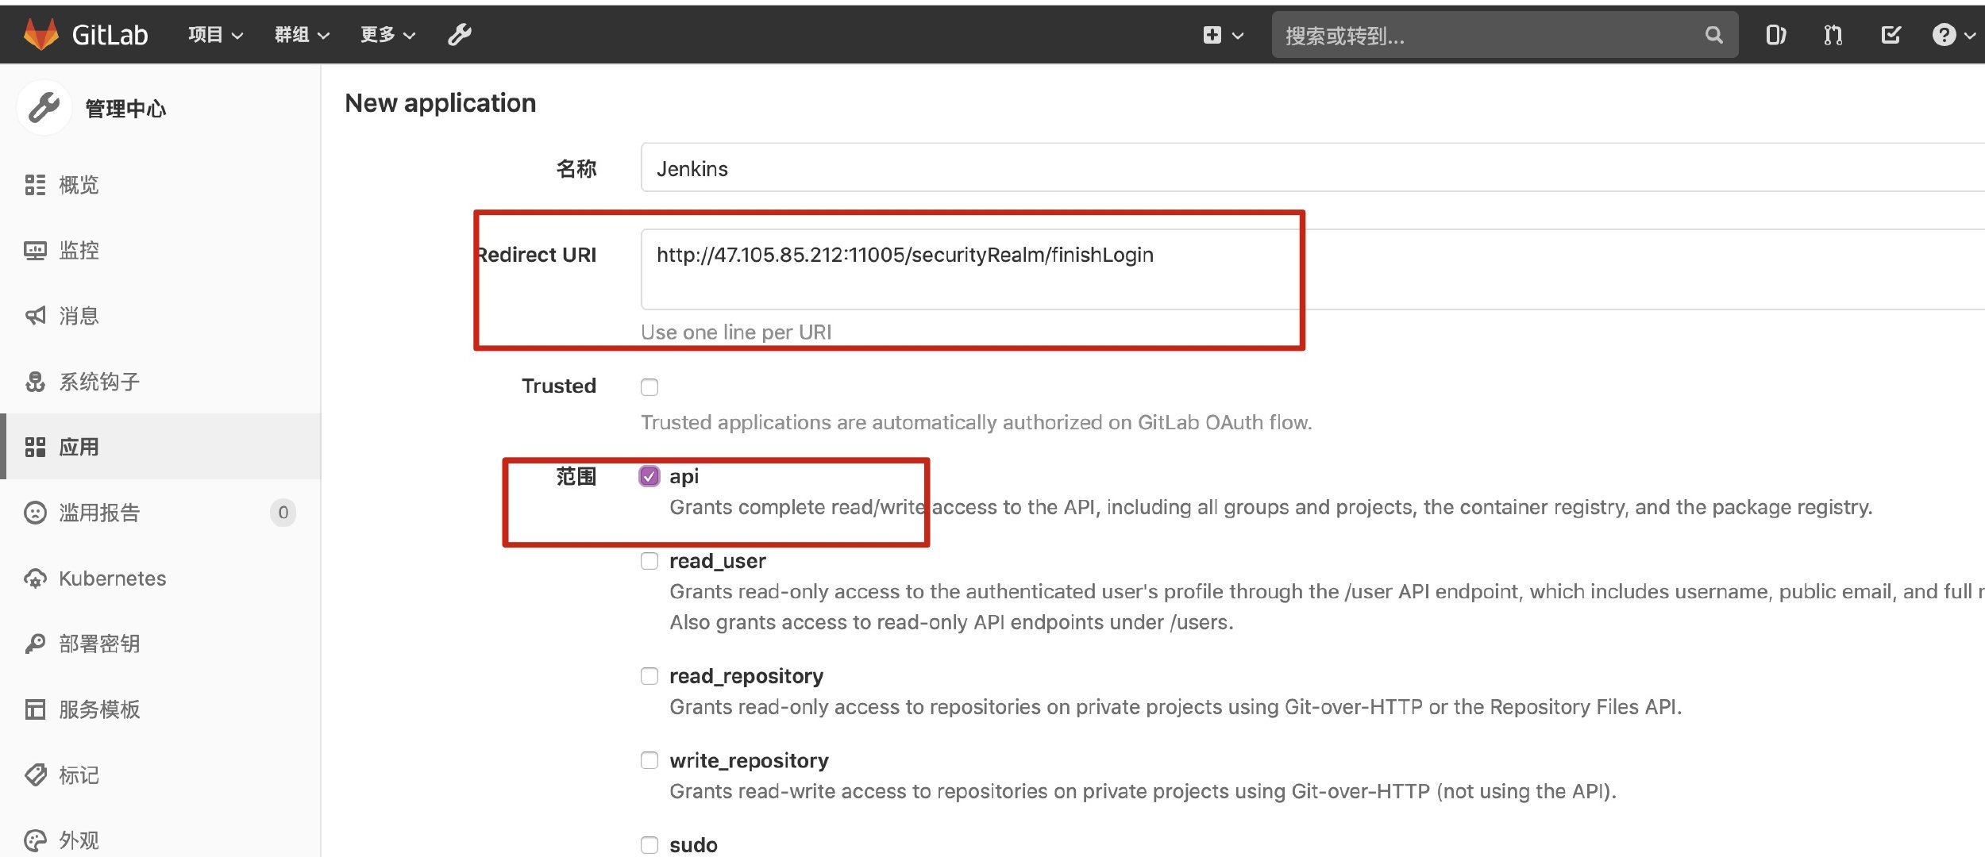
Task: Go to 部署密钥 deploy keys
Action: click(x=99, y=644)
